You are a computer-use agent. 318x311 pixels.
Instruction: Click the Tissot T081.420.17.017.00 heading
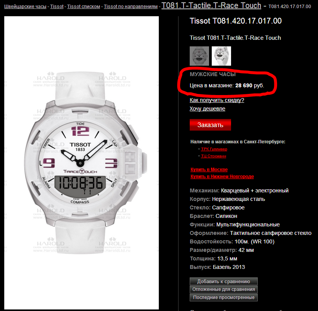pyautogui.click(x=236, y=21)
